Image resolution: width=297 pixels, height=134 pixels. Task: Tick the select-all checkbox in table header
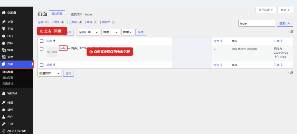click(x=42, y=41)
